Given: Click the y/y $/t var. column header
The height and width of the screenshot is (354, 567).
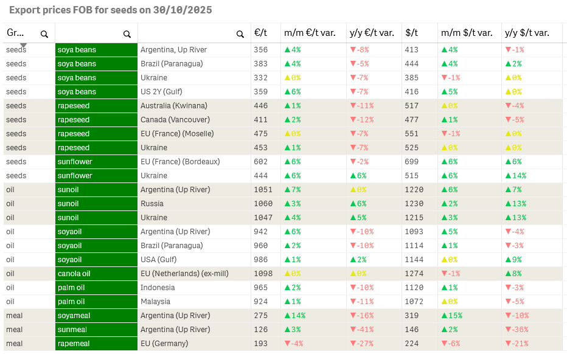Looking at the screenshot, I should pyautogui.click(x=529, y=33).
